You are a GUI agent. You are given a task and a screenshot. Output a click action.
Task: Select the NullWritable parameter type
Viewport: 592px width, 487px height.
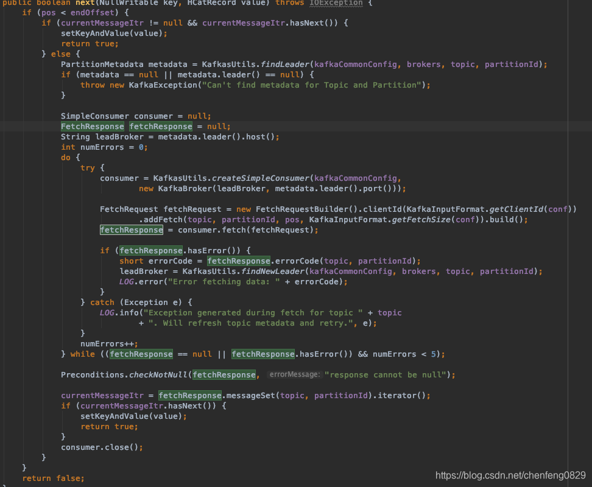coord(129,2)
